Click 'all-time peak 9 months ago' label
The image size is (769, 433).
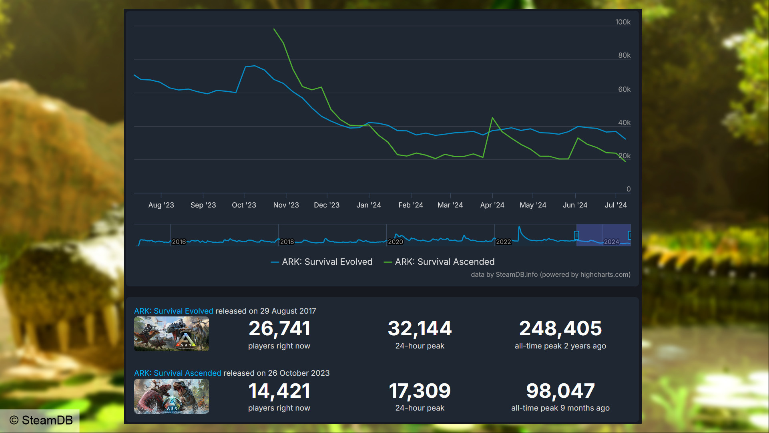[x=560, y=408]
